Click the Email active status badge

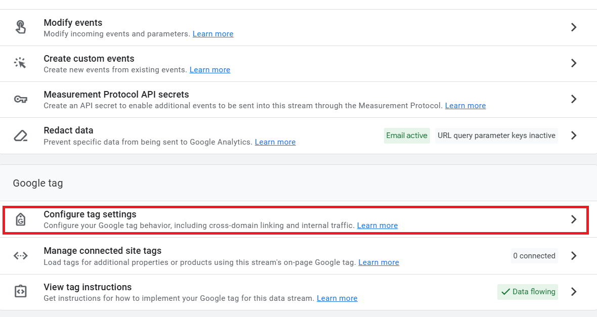[x=407, y=135]
